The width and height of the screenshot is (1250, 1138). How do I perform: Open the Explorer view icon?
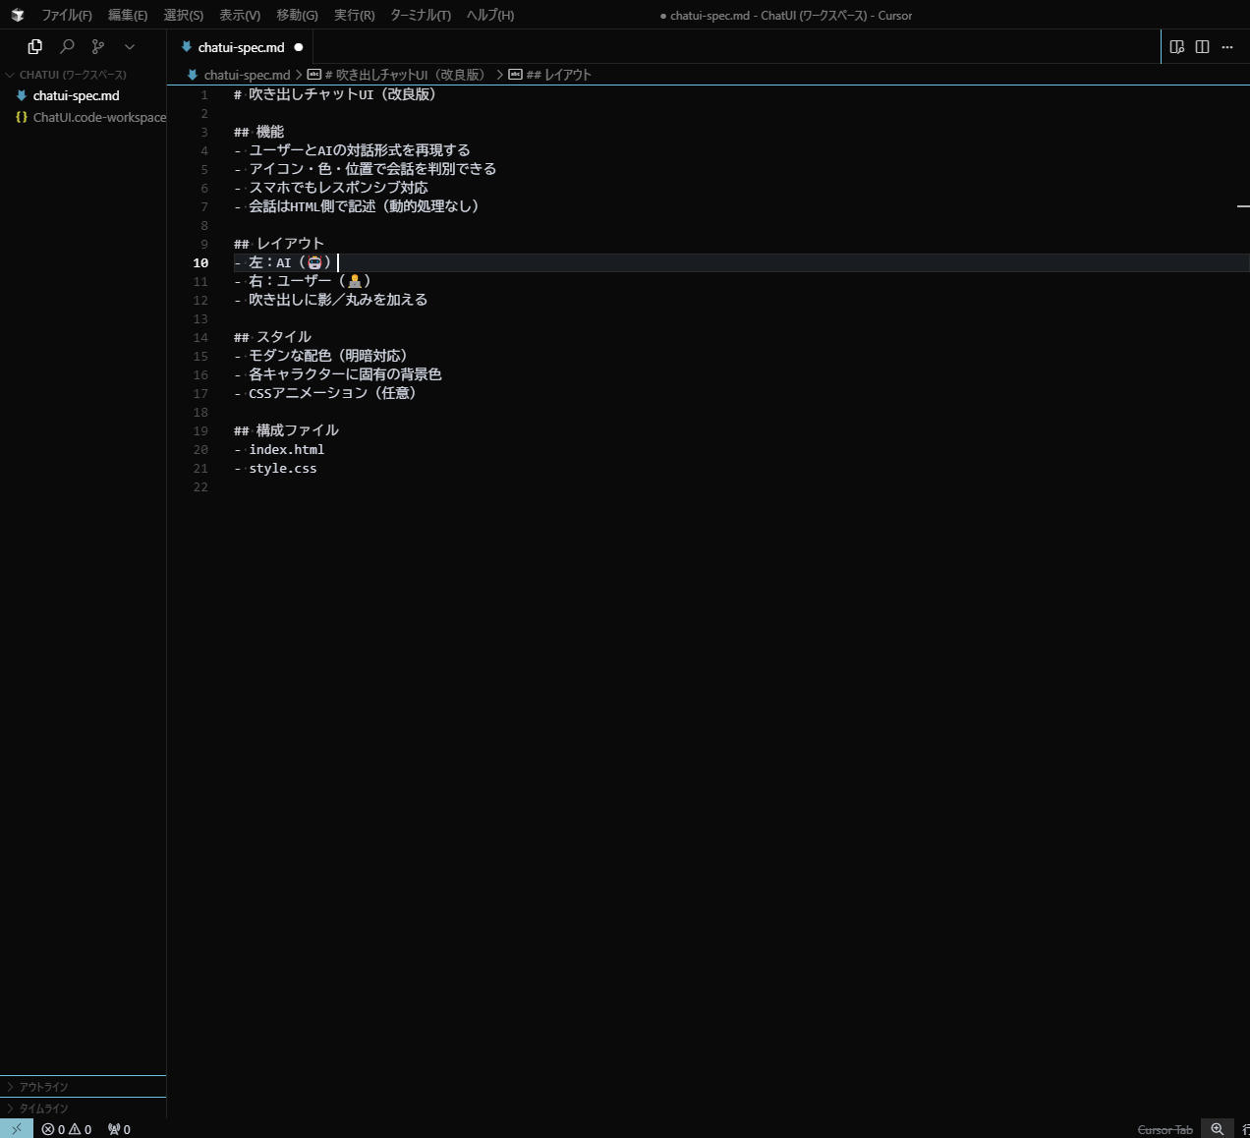(x=35, y=46)
